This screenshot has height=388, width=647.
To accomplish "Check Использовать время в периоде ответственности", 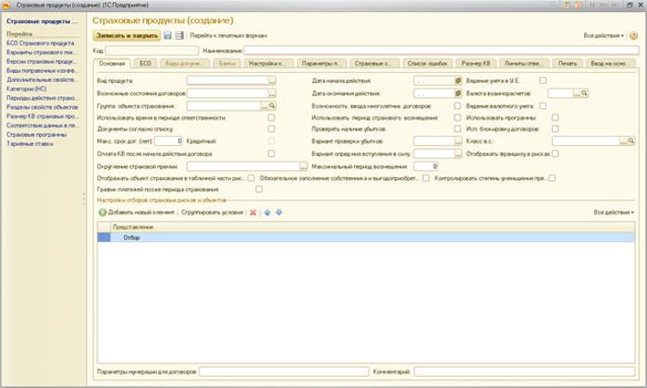I will tap(271, 117).
